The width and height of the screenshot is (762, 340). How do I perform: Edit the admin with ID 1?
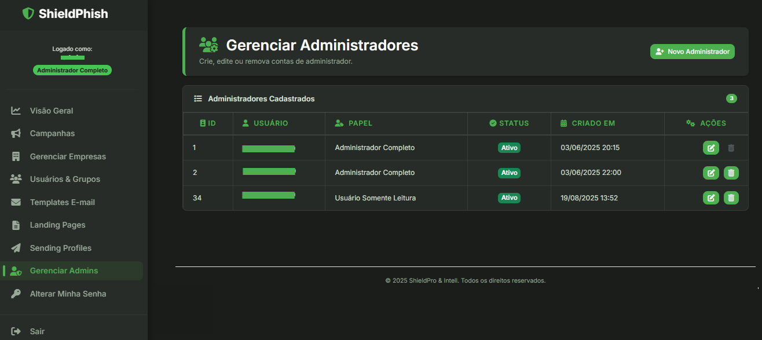click(x=710, y=148)
